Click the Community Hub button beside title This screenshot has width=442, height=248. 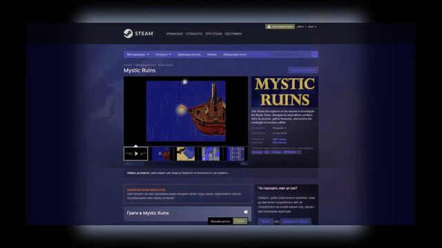coord(303,70)
